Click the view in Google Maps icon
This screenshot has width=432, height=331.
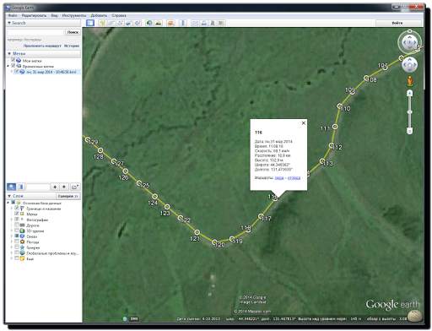click(x=221, y=23)
